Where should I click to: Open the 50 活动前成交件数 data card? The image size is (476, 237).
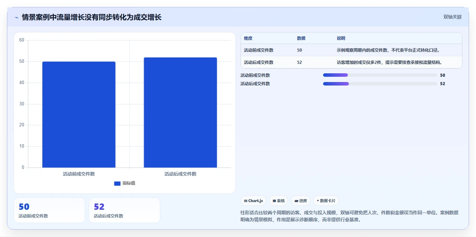click(49, 210)
